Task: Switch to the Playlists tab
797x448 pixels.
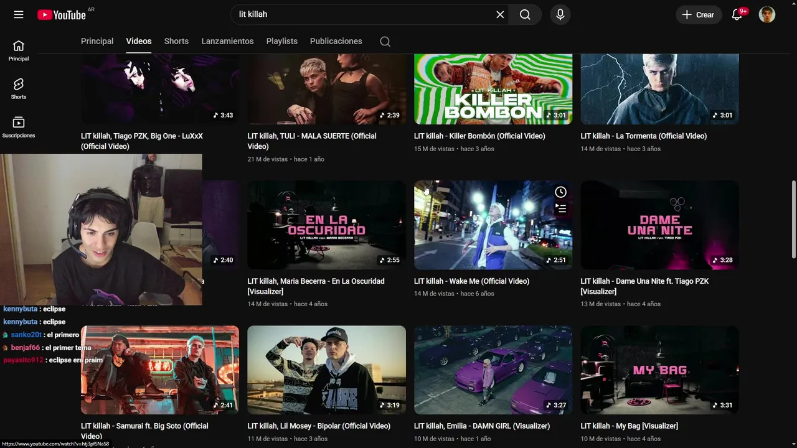Action: [282, 41]
